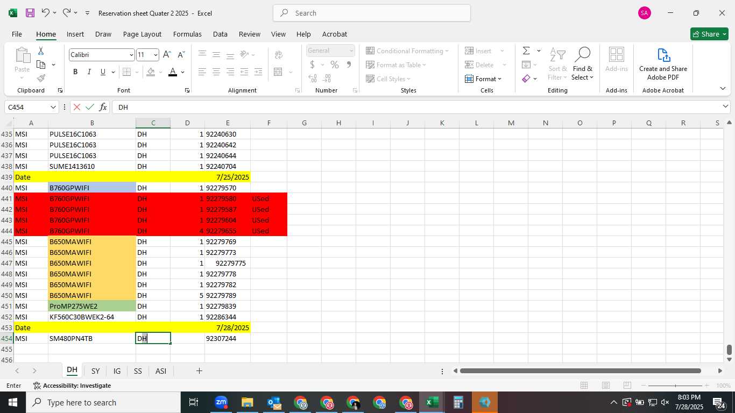Add new sheet with plus icon
Image resolution: width=735 pixels, height=413 pixels.
pos(199,371)
